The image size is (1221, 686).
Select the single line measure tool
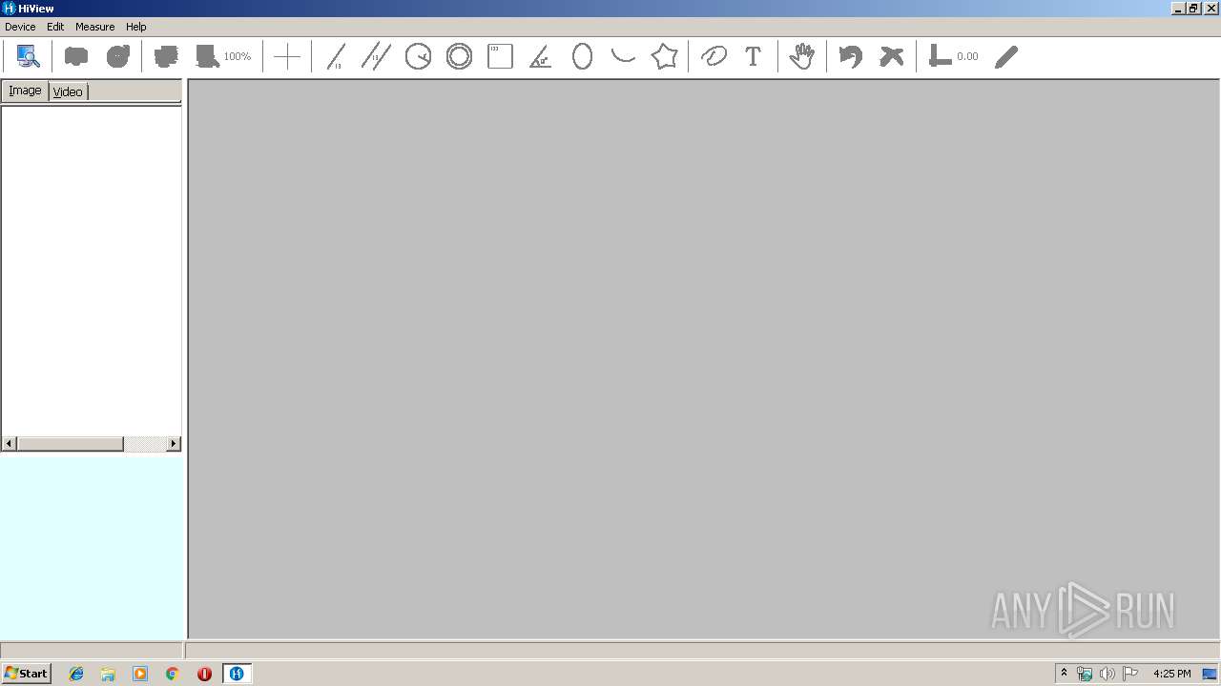click(x=336, y=56)
